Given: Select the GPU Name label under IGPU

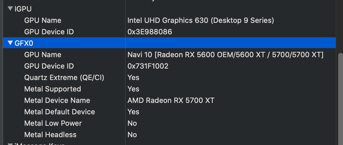Looking at the screenshot, I should pyautogui.click(x=43, y=20).
